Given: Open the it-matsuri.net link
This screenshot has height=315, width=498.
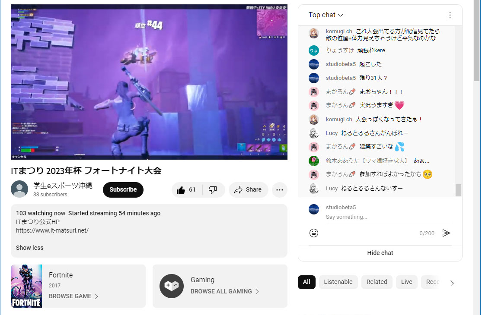Looking at the screenshot, I should click(x=52, y=230).
